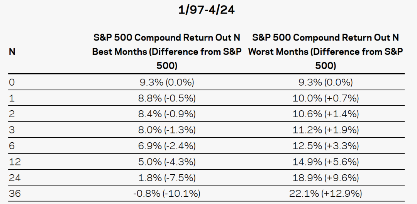Click the Worst Months column header
Image resolution: width=417 pixels, height=204 pixels.
coord(325,52)
